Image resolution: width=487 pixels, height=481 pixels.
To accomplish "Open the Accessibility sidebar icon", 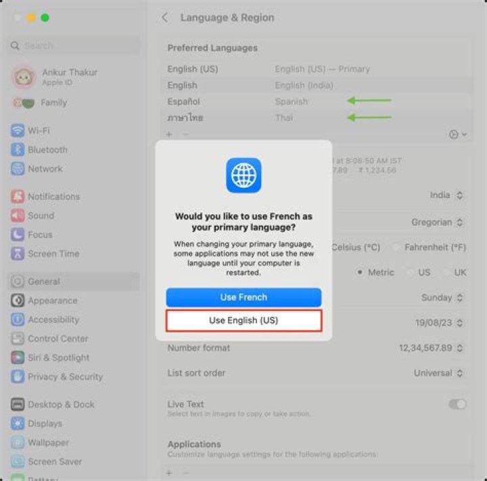I will pos(18,320).
